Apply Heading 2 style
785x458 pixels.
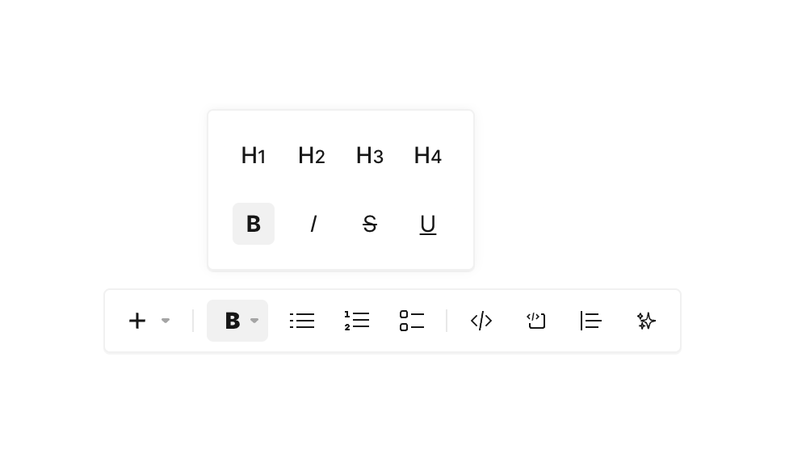tap(312, 156)
